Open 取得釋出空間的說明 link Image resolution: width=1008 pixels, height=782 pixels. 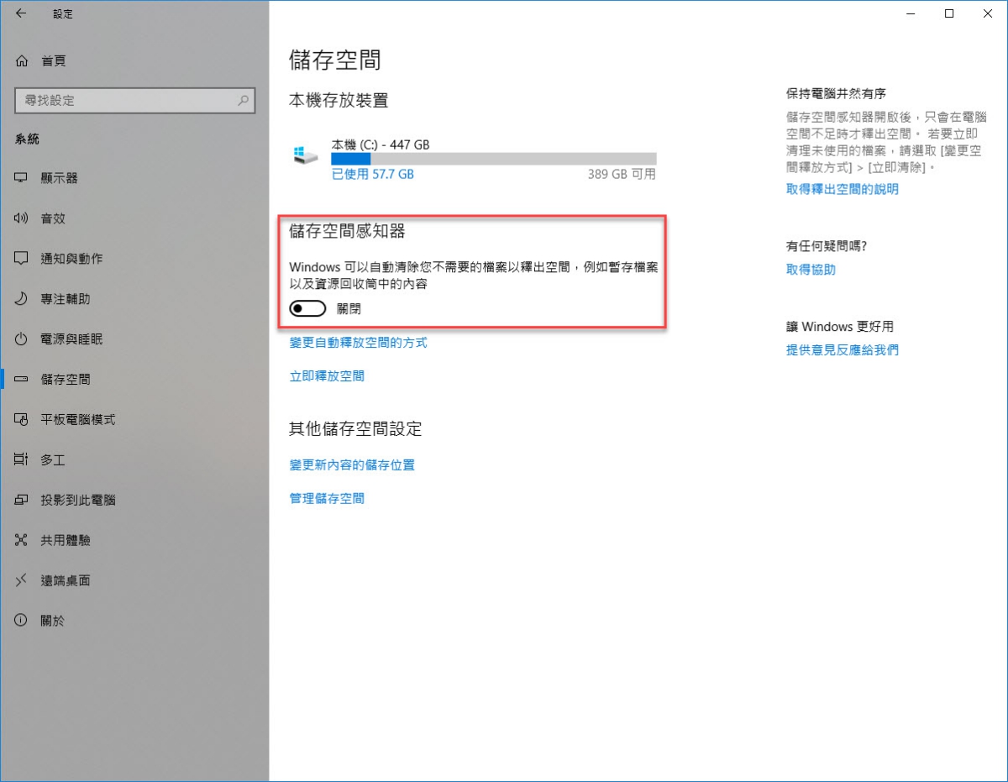[843, 189]
